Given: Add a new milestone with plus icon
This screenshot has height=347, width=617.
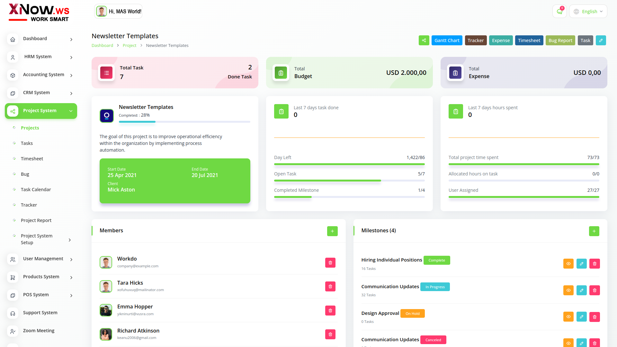Looking at the screenshot, I should pos(594,231).
